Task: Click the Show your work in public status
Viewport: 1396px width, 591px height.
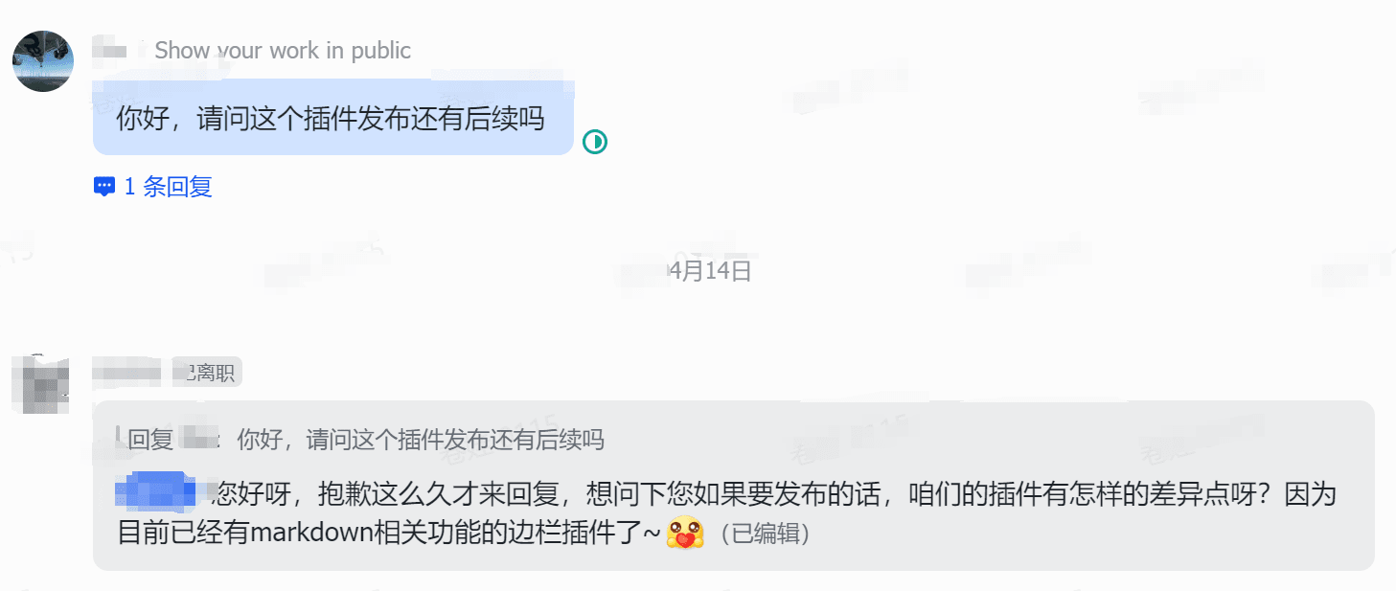Action: [283, 51]
